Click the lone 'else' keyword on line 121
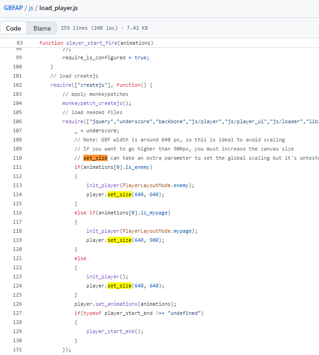Viewport: 319px width, 355px height. [x=80, y=258]
